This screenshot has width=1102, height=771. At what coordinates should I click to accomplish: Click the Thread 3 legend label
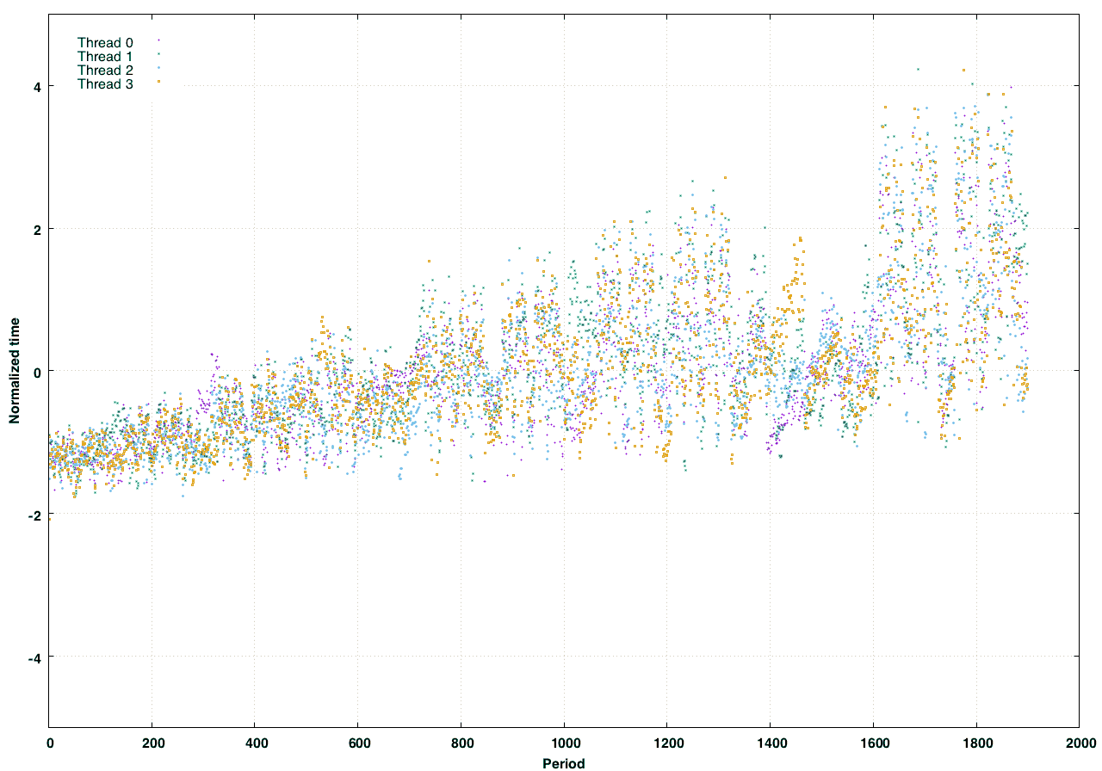(x=105, y=83)
